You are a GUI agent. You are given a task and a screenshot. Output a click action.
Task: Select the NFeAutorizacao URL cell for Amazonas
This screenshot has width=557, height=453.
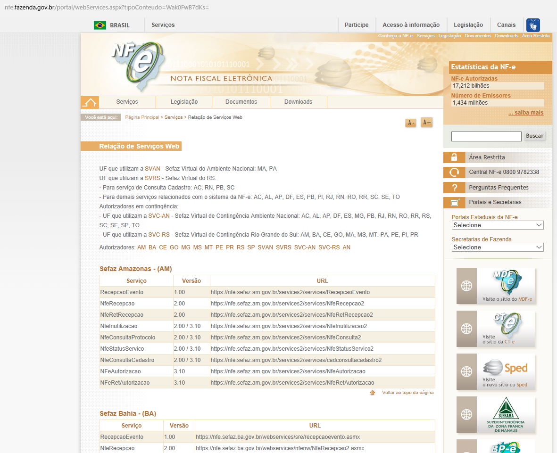pyautogui.click(x=323, y=371)
